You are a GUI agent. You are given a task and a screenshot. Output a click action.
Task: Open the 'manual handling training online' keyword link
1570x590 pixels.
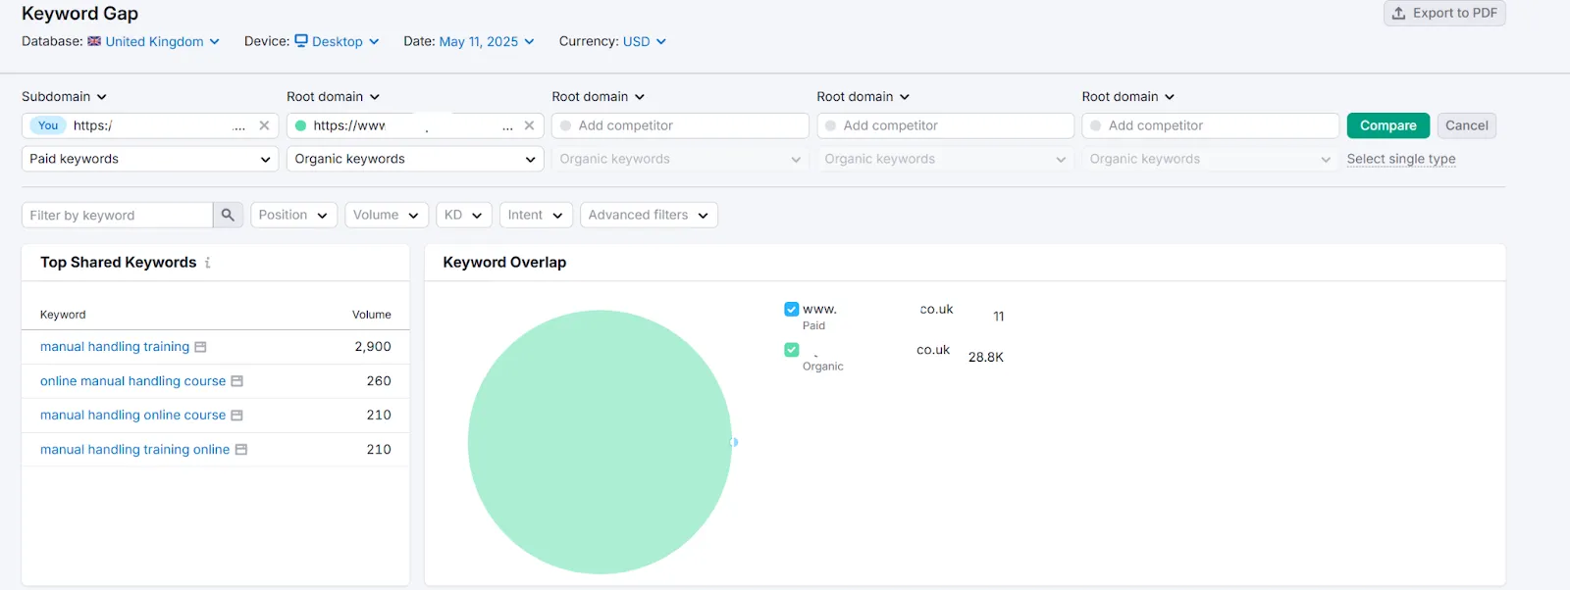pyautogui.click(x=134, y=450)
